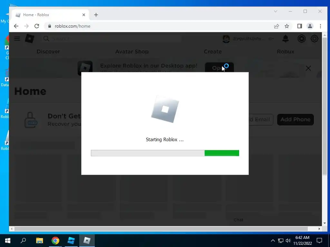Click the user avatar thumbnail in header

[226, 39]
